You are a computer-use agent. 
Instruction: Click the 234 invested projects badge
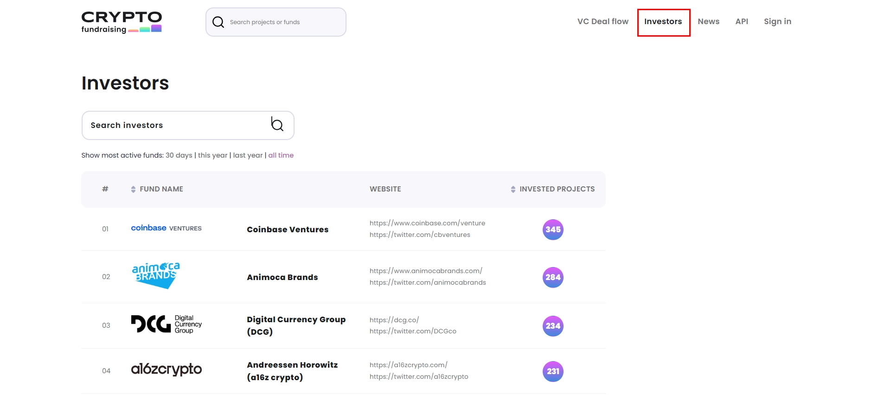[553, 326]
